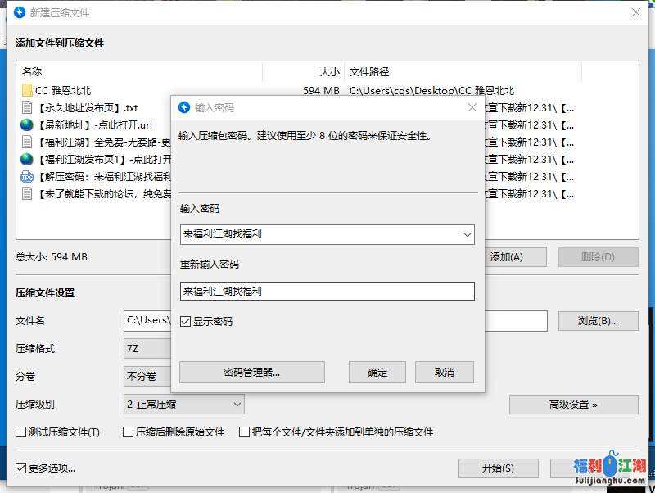
Task: Click the 解压密码 JPG image icon
Action: click(x=27, y=176)
